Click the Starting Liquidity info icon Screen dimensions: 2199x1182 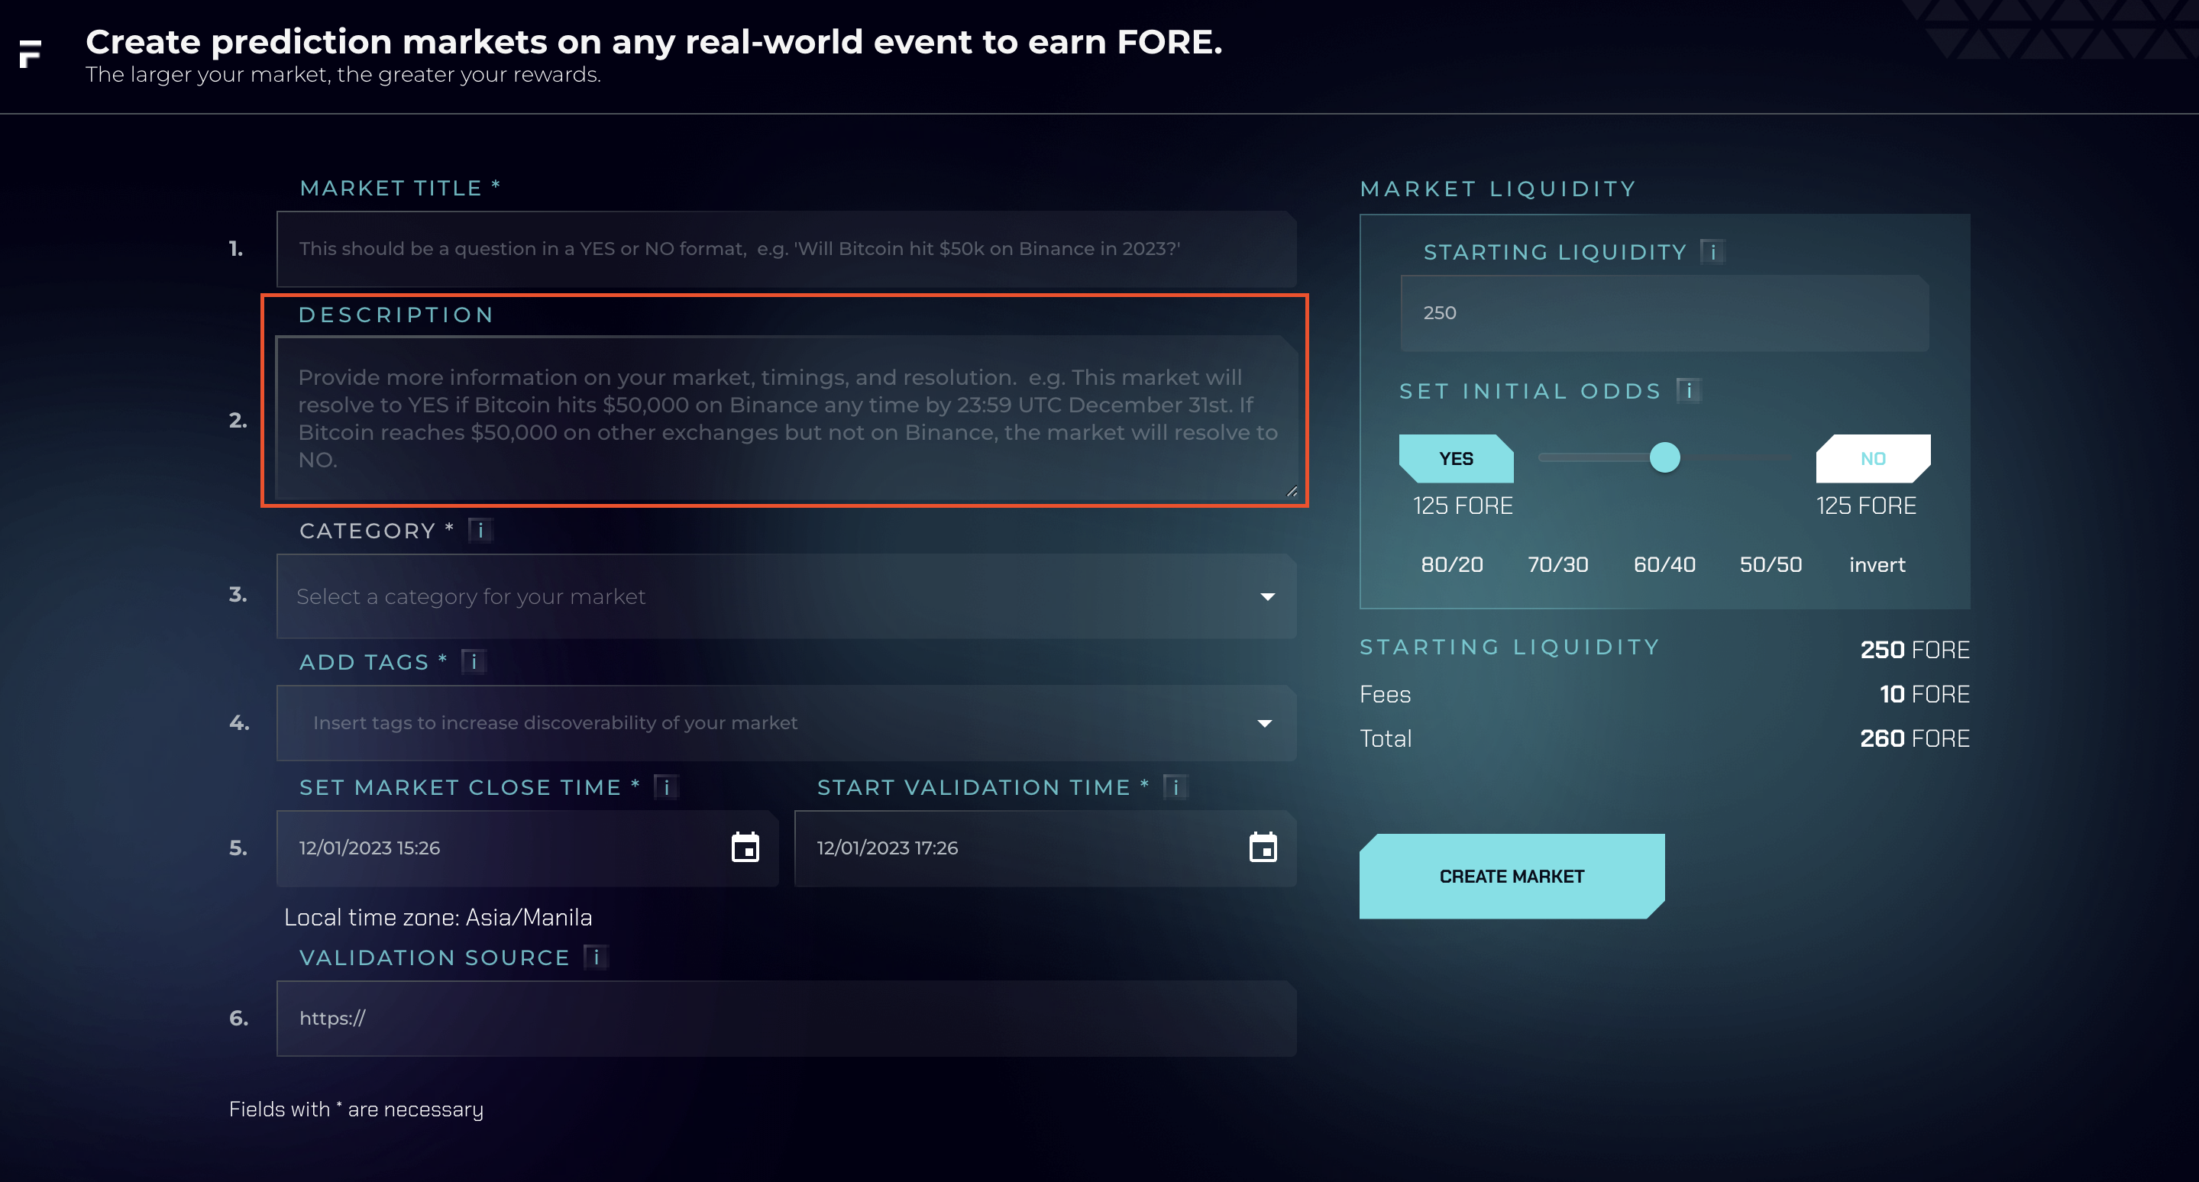pyautogui.click(x=1712, y=252)
